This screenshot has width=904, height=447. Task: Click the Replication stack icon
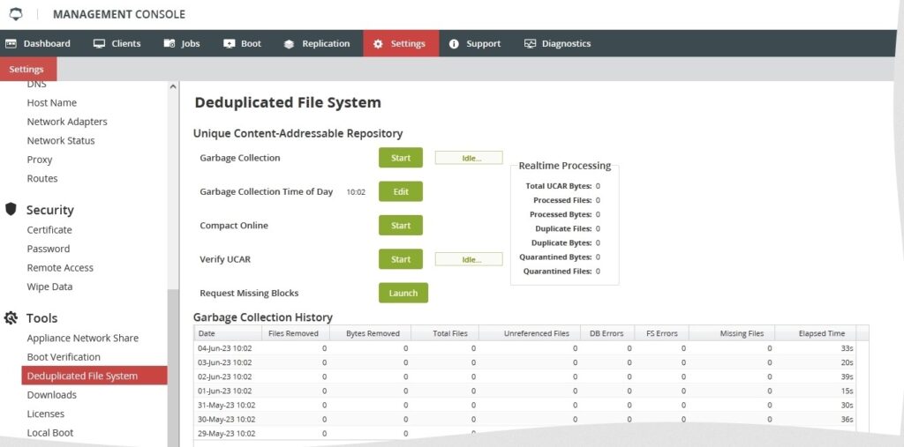289,44
